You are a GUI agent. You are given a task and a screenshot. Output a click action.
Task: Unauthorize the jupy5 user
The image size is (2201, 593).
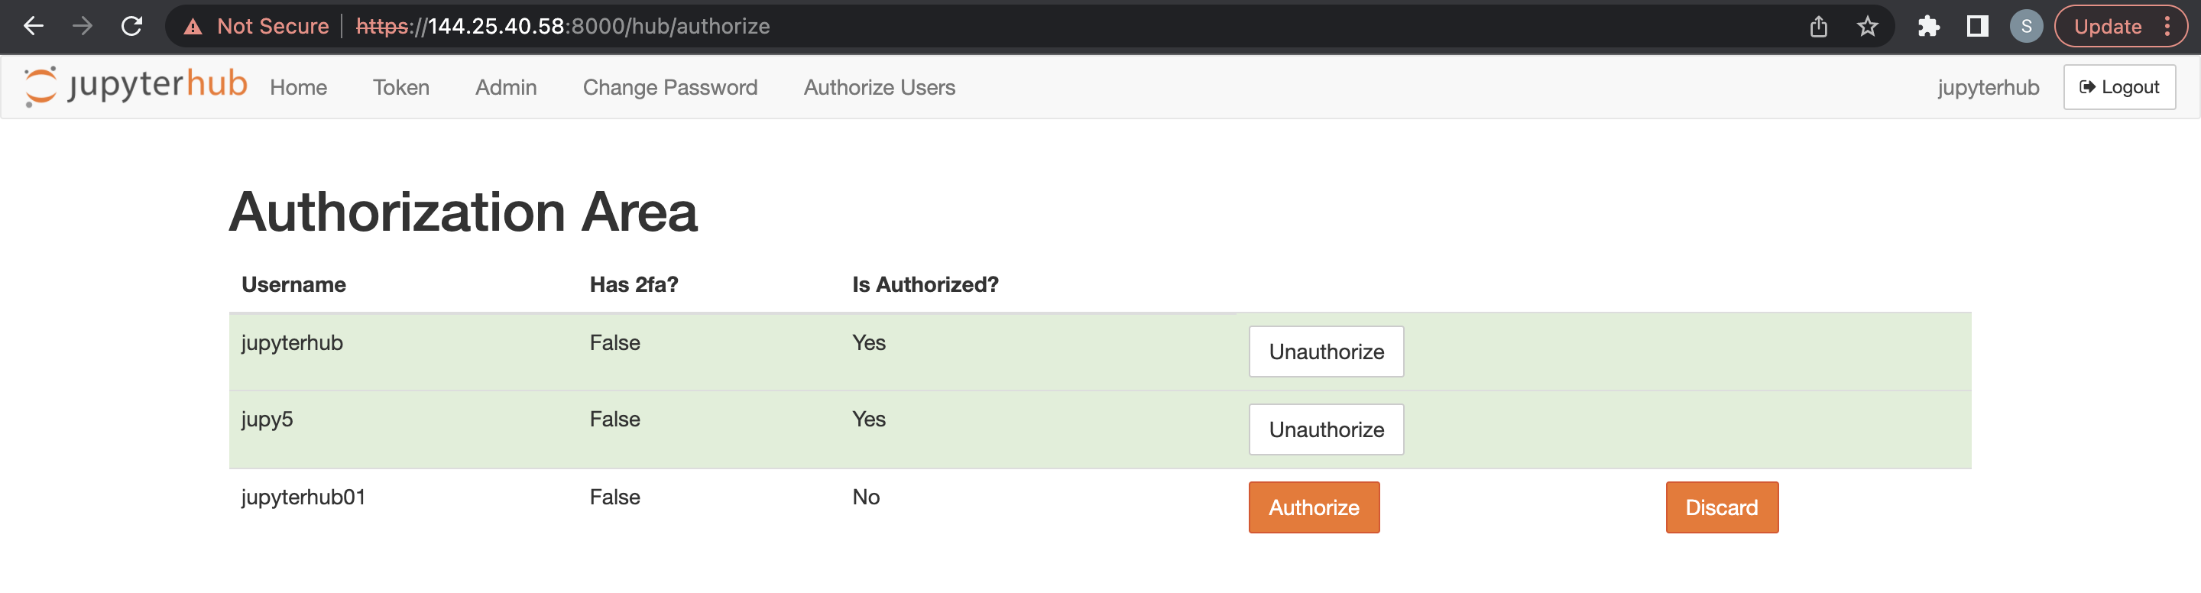pyautogui.click(x=1325, y=429)
